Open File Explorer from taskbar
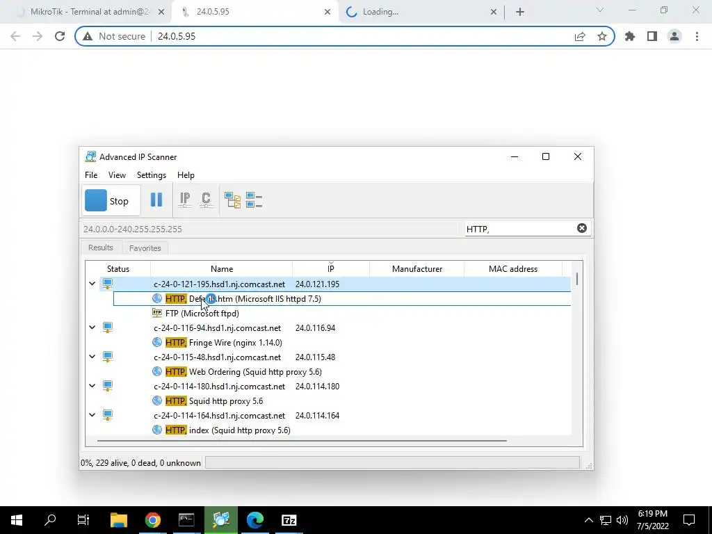 [x=119, y=520]
